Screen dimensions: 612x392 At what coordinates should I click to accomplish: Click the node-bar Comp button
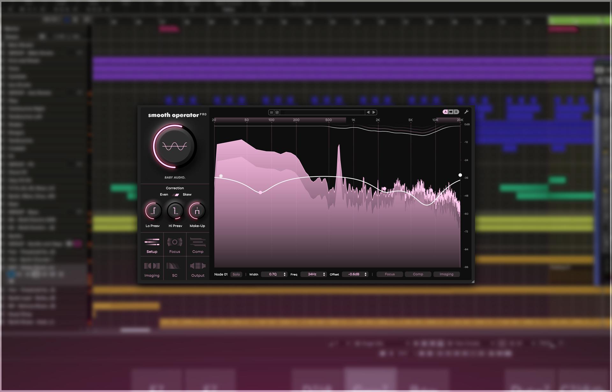[418, 274]
